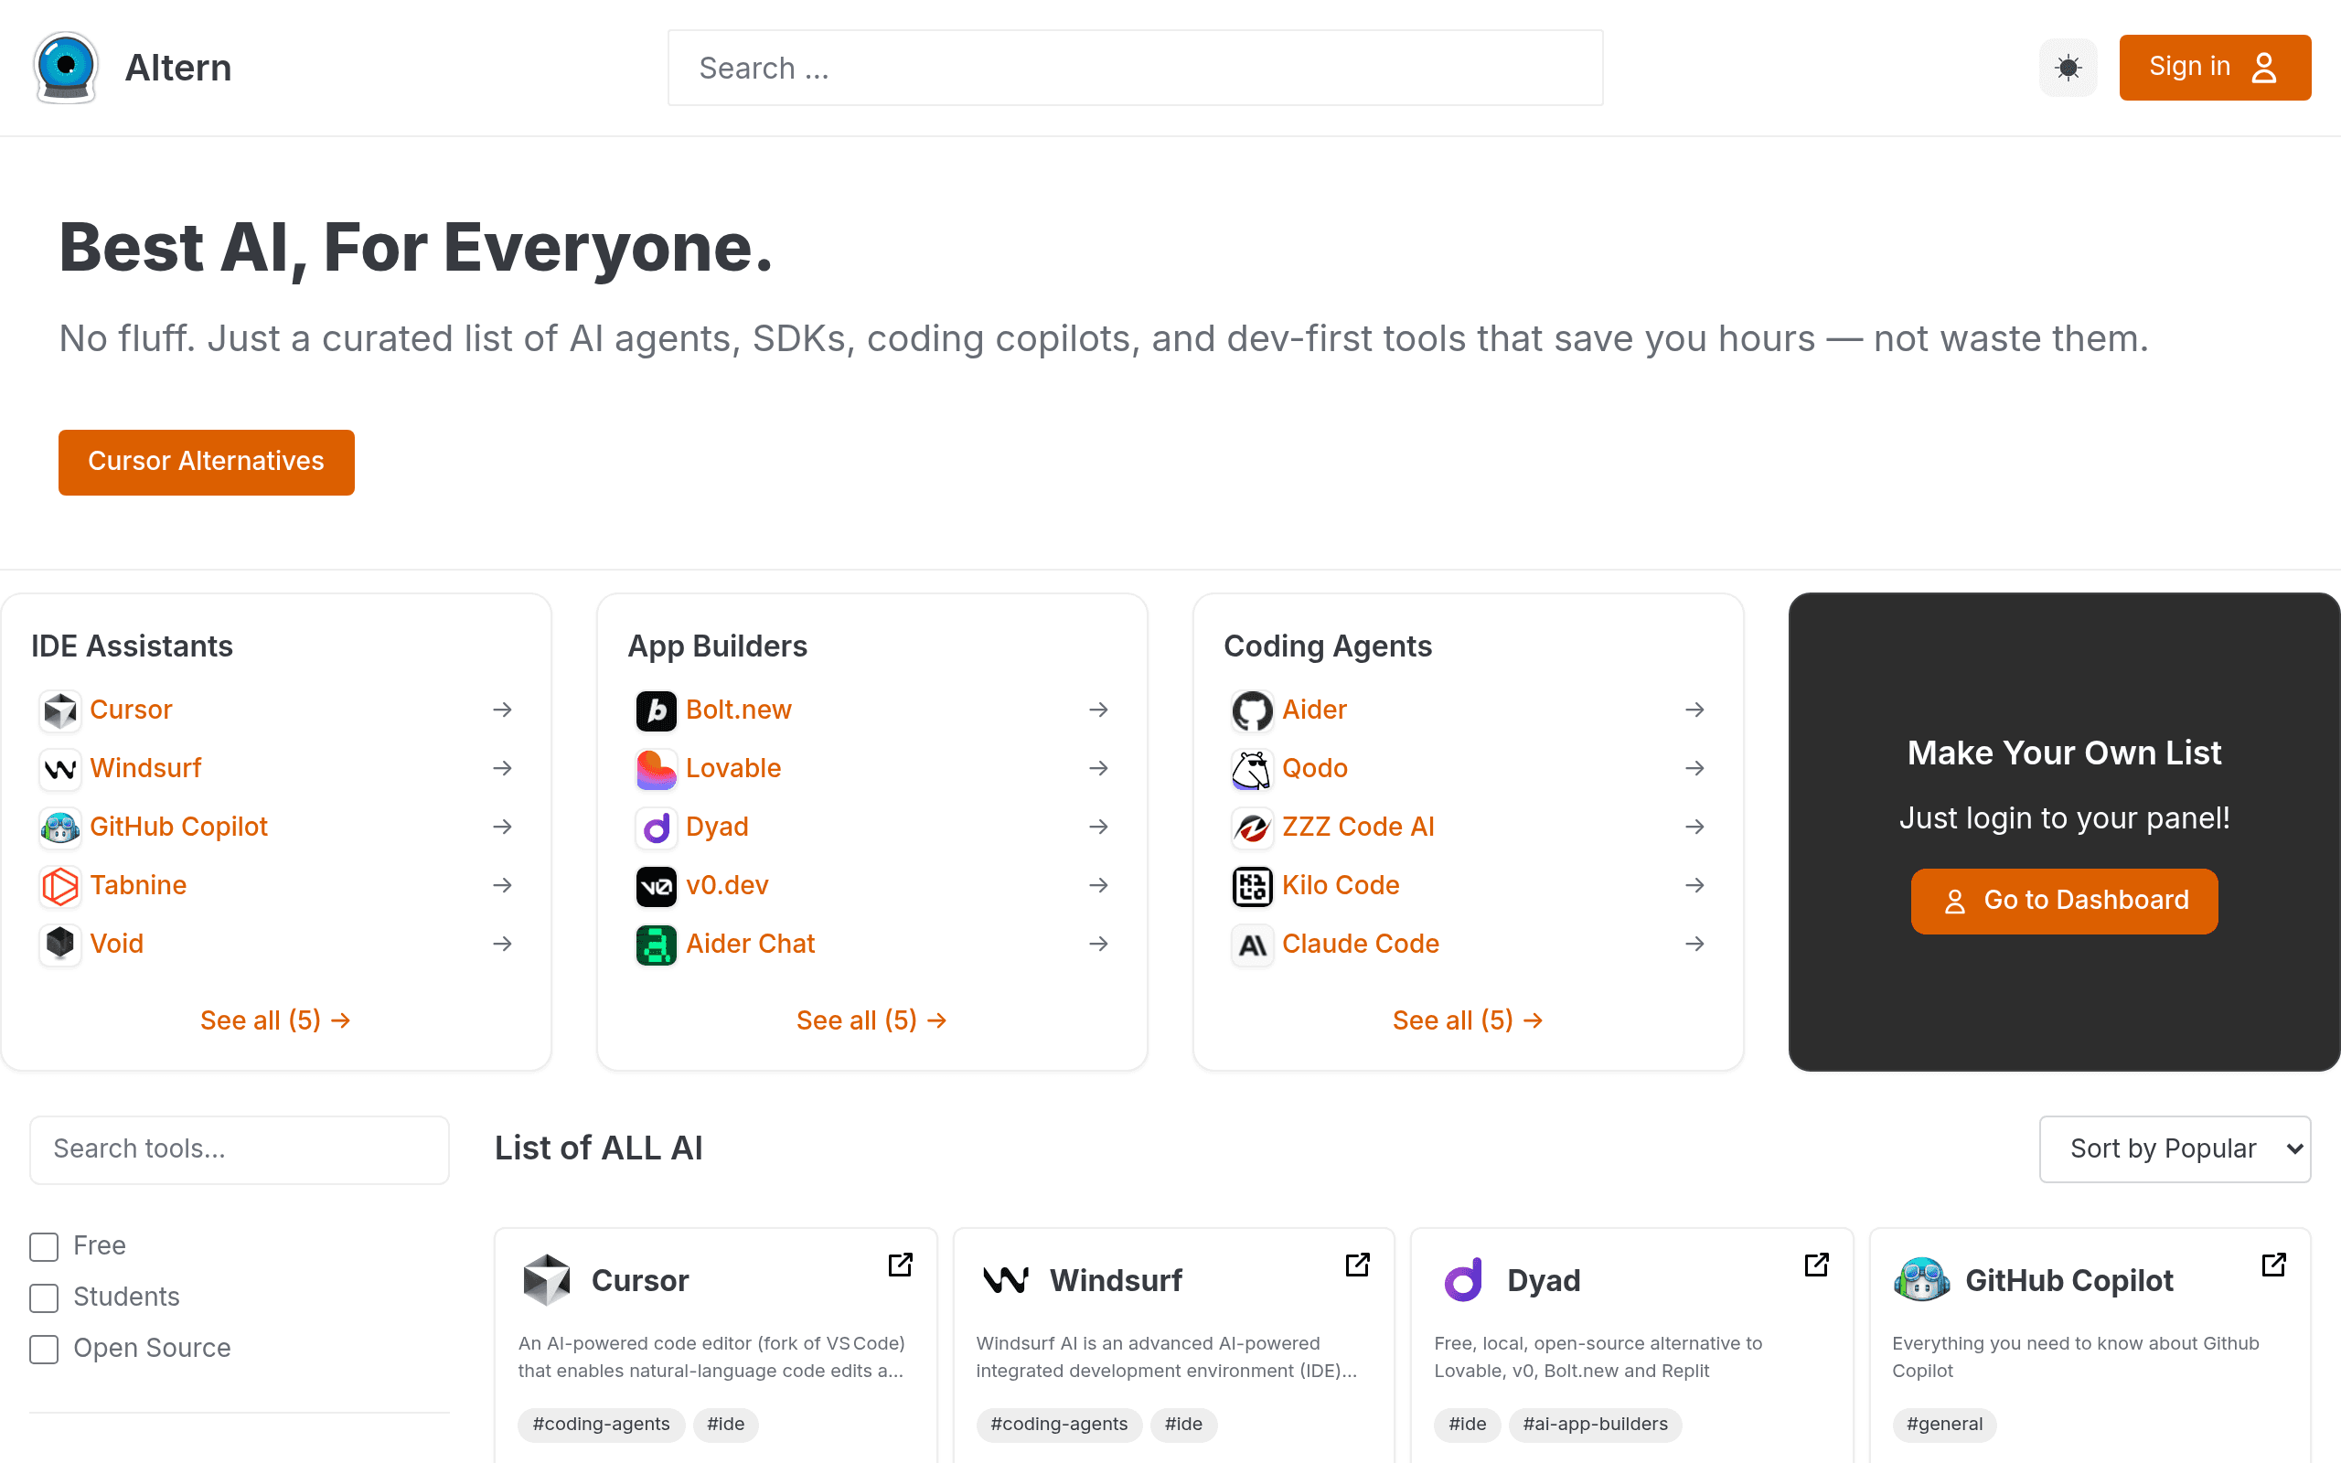The height and width of the screenshot is (1463, 2341).
Task: Expand See all (5) under Coding Agents
Action: tap(1468, 1020)
